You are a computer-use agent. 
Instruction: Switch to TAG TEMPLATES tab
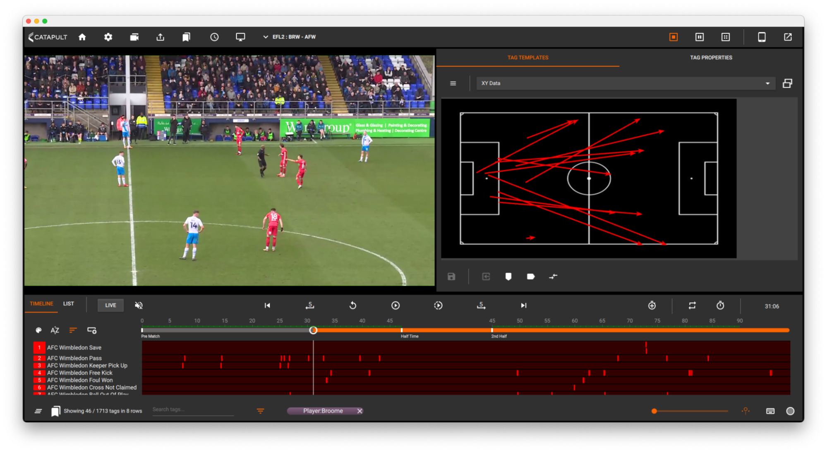[528, 57]
